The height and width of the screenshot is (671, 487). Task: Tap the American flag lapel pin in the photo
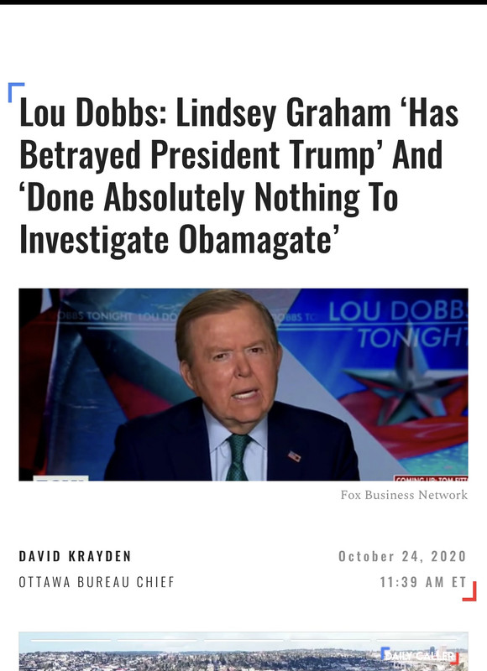(294, 456)
